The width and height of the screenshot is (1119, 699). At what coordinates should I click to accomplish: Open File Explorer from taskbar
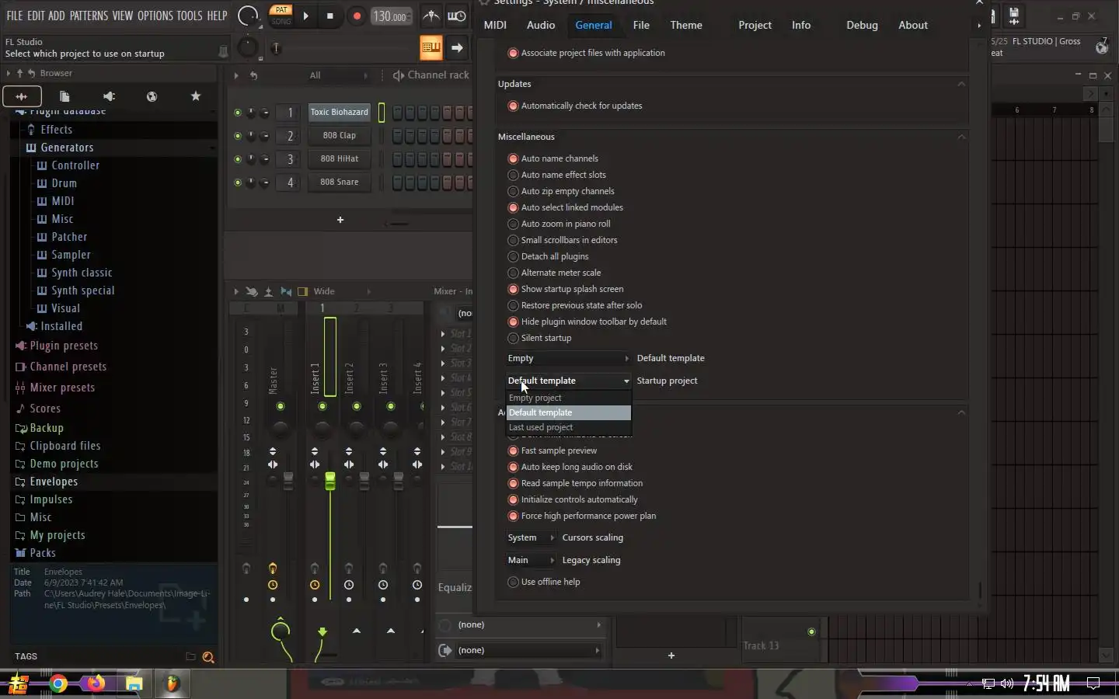coord(134,683)
